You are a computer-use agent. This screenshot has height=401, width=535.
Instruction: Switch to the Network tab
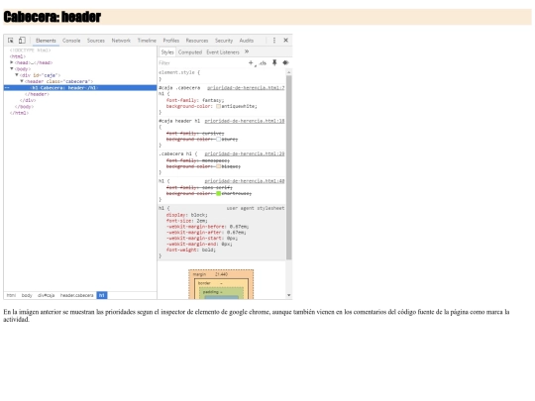(x=121, y=41)
